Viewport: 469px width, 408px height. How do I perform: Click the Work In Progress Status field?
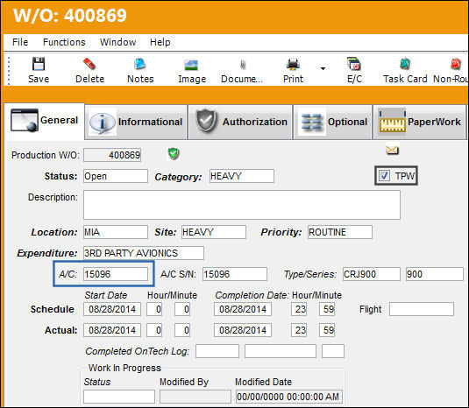pos(119,397)
